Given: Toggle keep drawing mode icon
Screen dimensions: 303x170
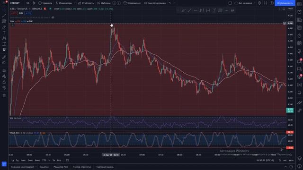Looking at the screenshot, I should click(4, 76).
